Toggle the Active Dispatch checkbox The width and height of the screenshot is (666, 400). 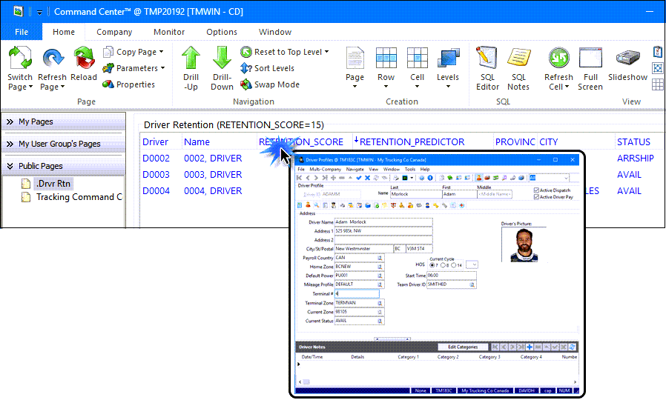coord(536,190)
